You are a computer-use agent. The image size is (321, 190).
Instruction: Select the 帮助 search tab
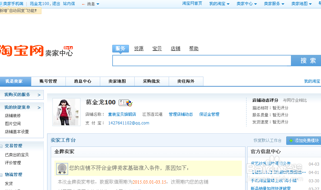[194, 49]
